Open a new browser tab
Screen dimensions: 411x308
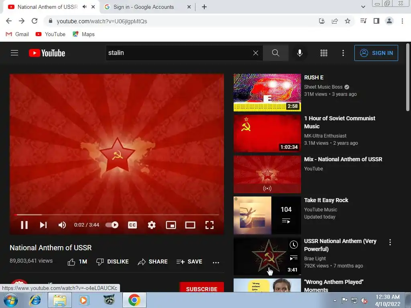pos(204,7)
